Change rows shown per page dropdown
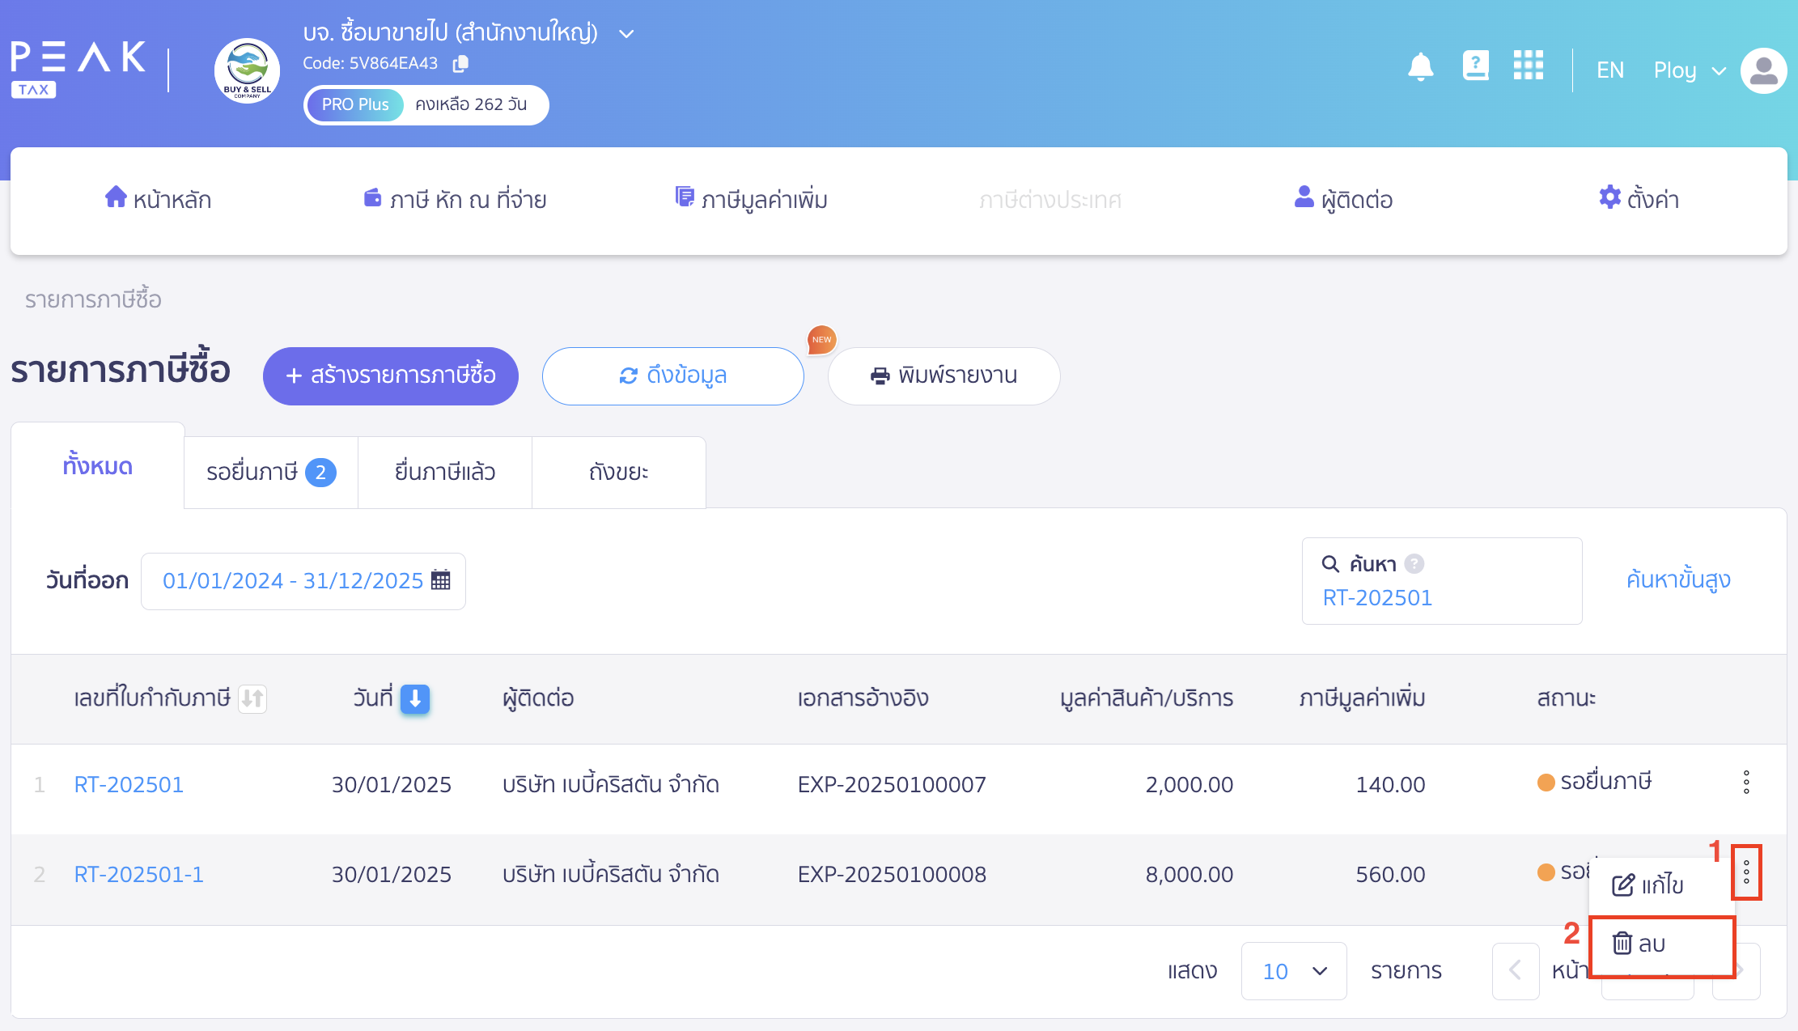The width and height of the screenshot is (1798, 1031). (1293, 971)
